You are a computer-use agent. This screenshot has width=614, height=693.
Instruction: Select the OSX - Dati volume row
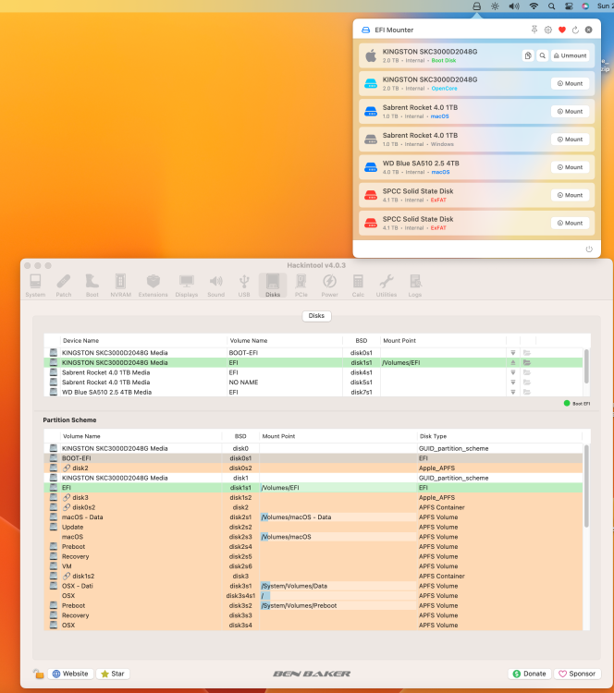click(313, 586)
